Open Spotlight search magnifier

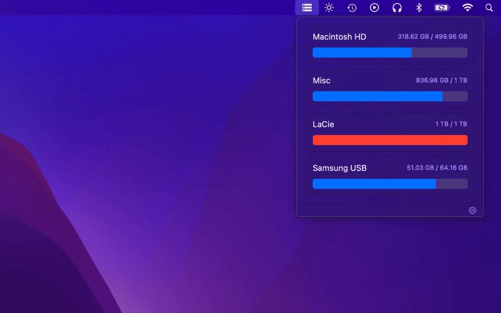[489, 8]
